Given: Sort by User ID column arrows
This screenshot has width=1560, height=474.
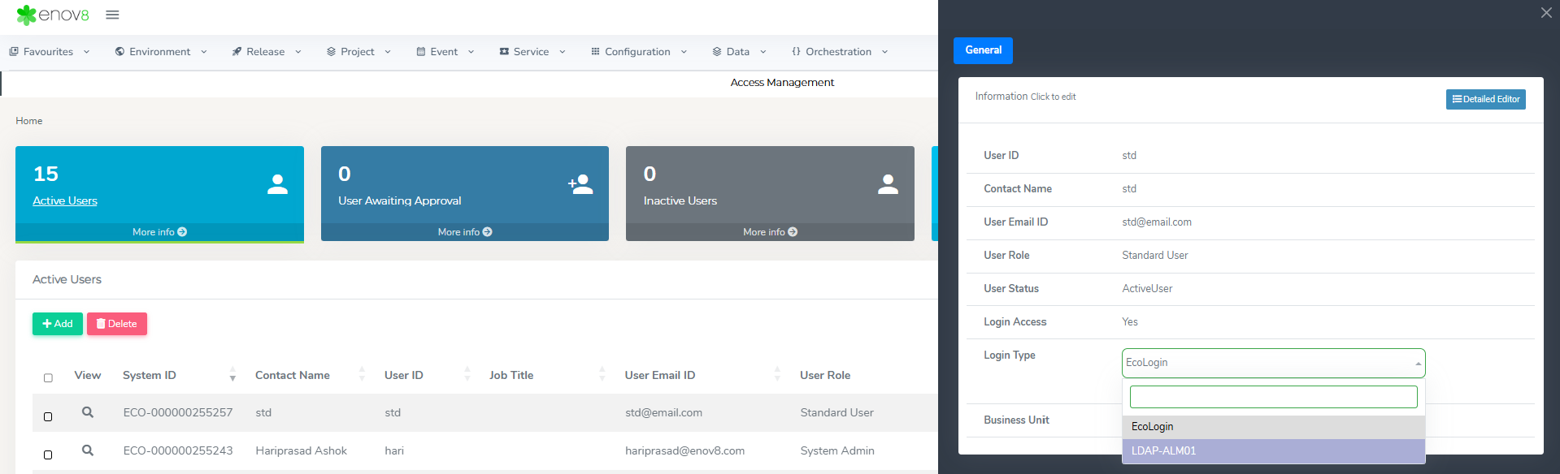Looking at the screenshot, I should coord(467,374).
